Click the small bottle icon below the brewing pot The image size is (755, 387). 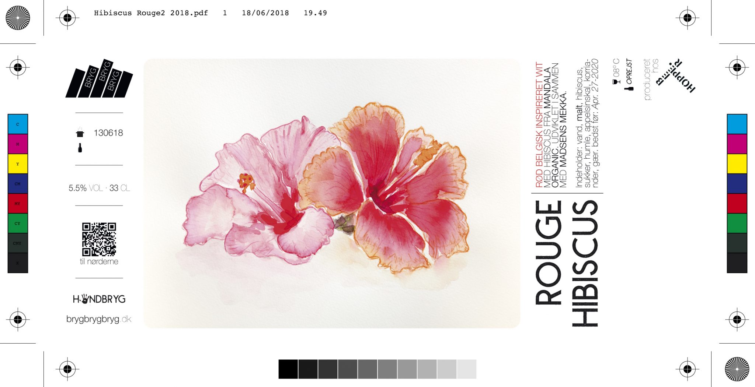(x=80, y=148)
